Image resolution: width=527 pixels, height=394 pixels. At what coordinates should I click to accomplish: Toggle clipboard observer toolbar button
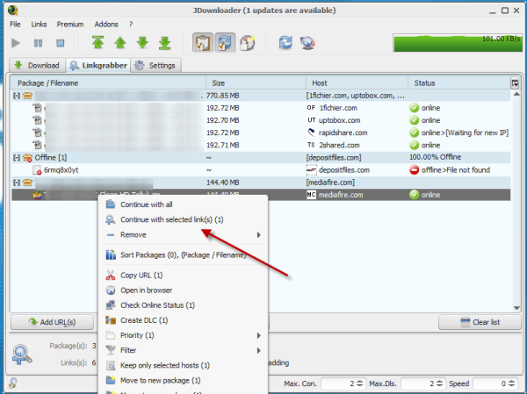pyautogui.click(x=200, y=42)
